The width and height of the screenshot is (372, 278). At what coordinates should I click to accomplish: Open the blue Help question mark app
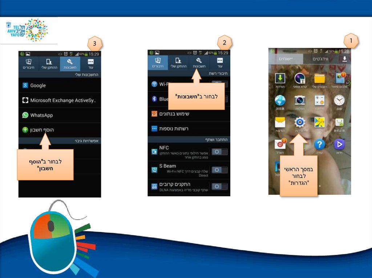(x=319, y=145)
